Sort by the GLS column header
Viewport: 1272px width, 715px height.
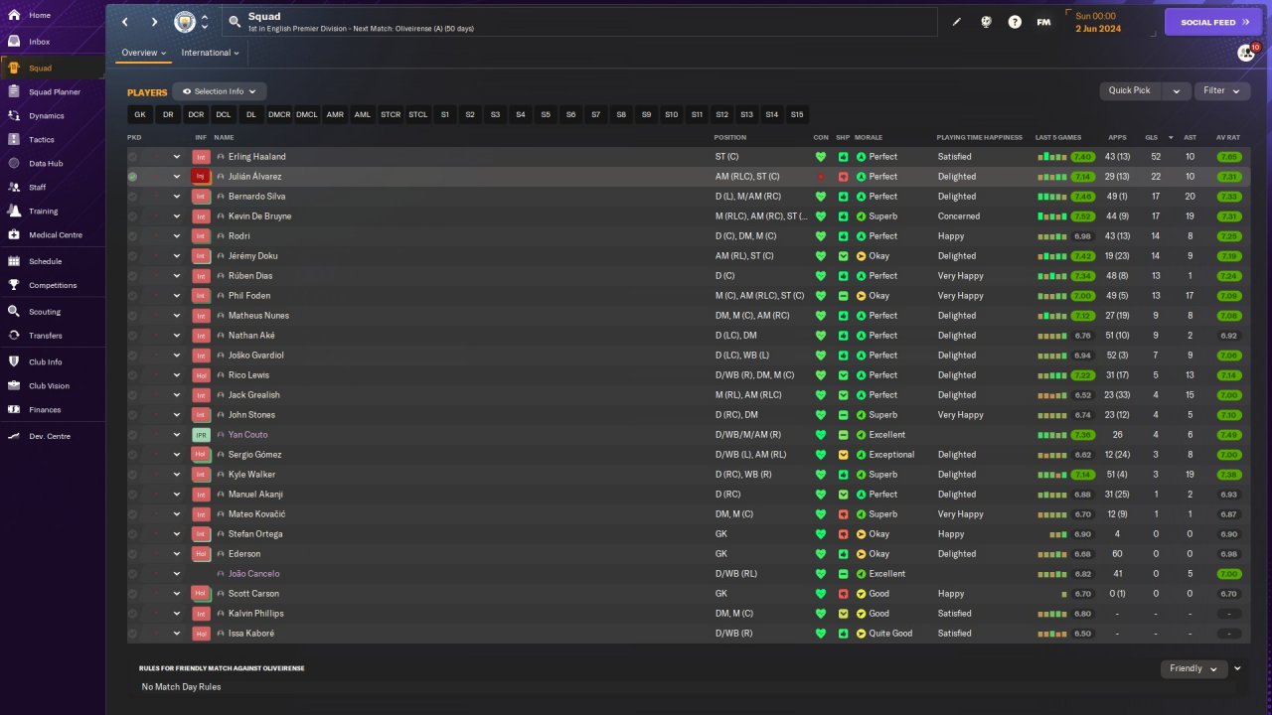pyautogui.click(x=1152, y=137)
